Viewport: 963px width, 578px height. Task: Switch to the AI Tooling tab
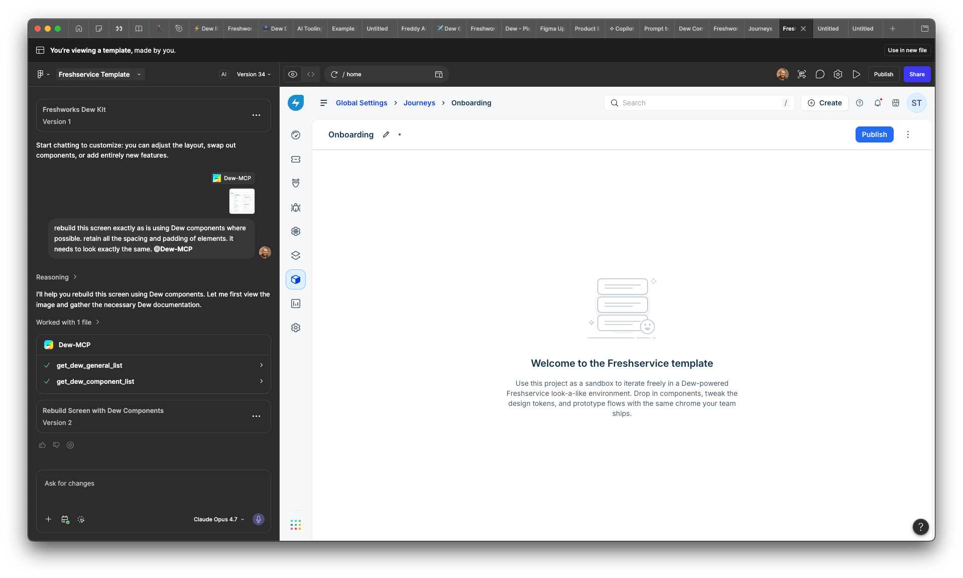click(309, 29)
